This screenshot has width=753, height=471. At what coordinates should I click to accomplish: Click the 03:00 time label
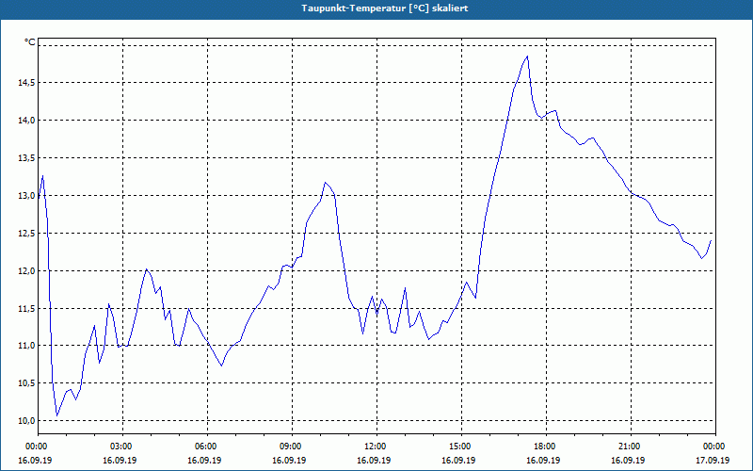(123, 447)
